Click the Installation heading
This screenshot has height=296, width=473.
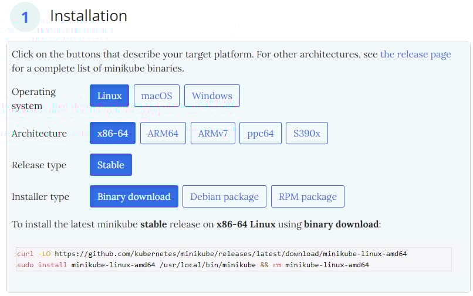pyautogui.click(x=89, y=16)
